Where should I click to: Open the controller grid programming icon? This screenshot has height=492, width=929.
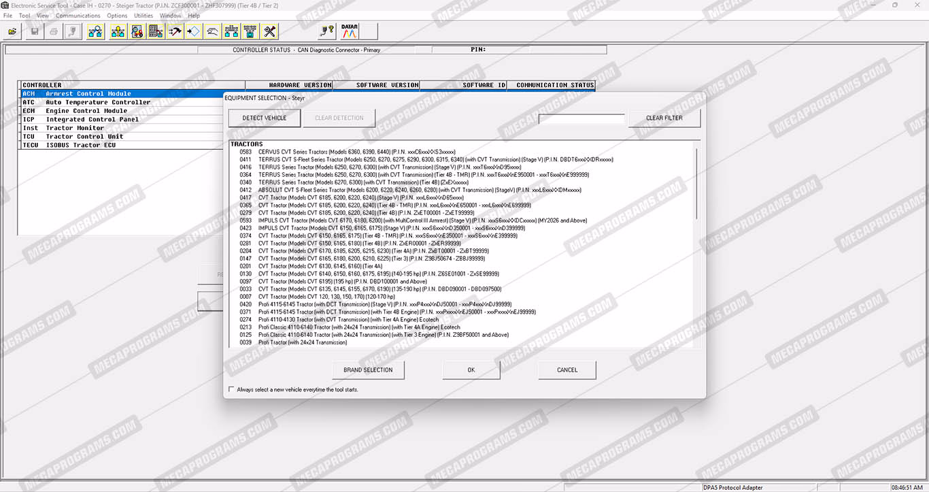pyautogui.click(x=156, y=31)
